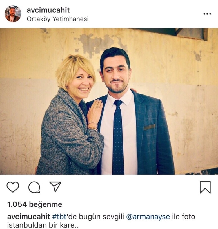Tap the caption text 'istanbuldan bir kare..'
The width and height of the screenshot is (218, 229).
[43, 225]
